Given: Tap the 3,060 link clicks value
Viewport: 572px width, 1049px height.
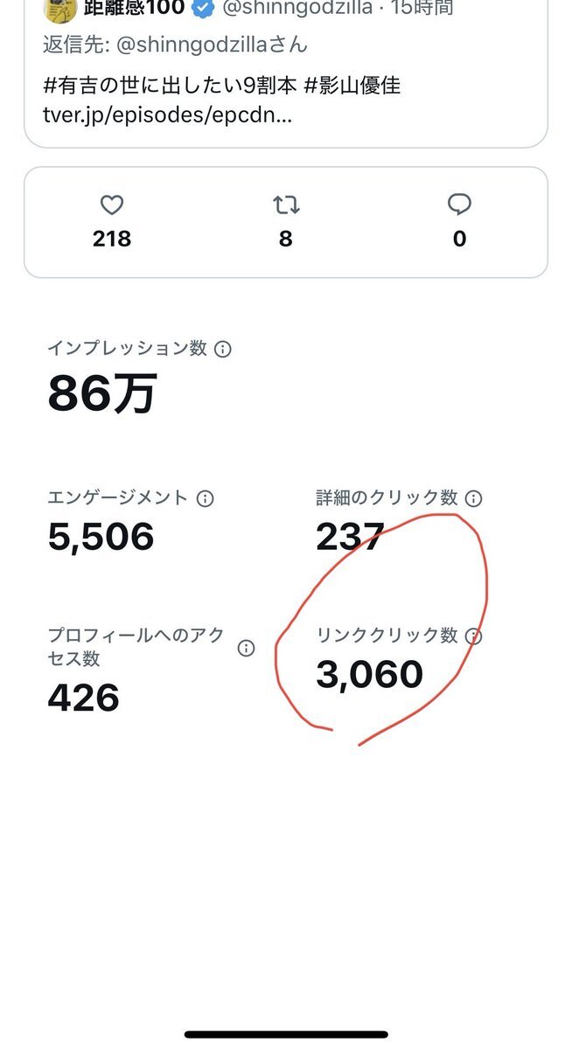Looking at the screenshot, I should coord(369,674).
